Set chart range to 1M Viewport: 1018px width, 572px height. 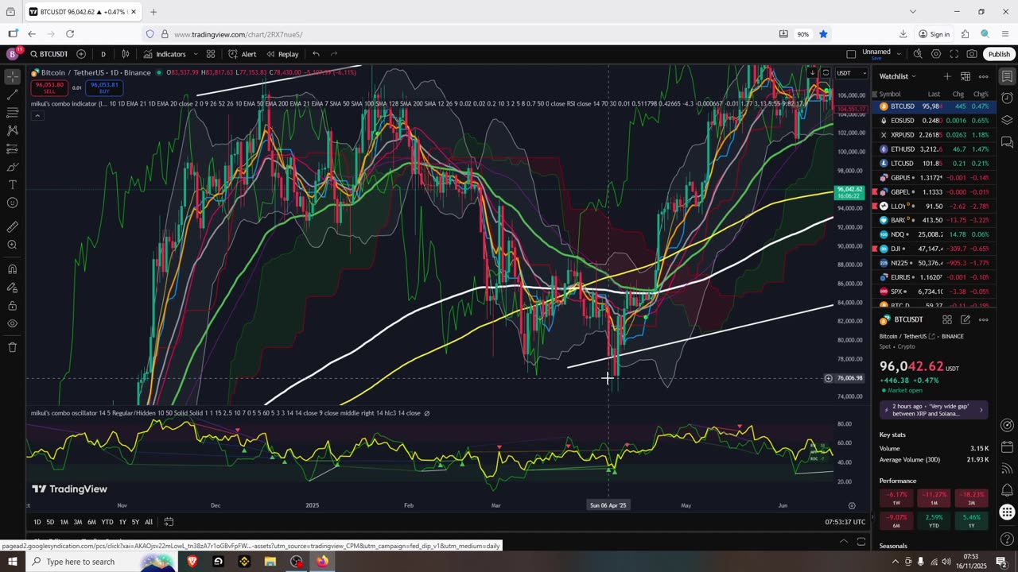coord(64,522)
